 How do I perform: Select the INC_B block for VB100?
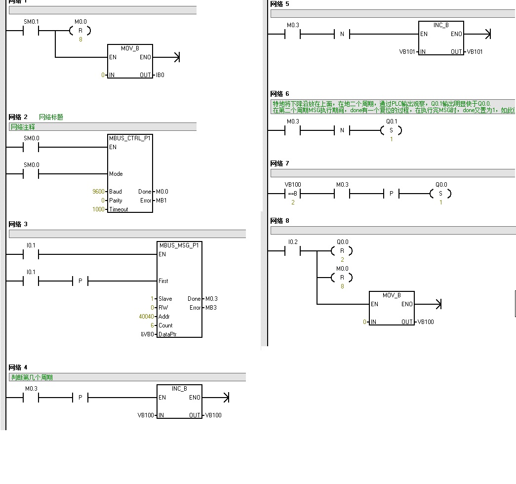point(179,402)
